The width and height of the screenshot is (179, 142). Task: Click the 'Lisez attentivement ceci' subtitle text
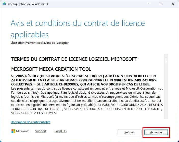[40, 43]
